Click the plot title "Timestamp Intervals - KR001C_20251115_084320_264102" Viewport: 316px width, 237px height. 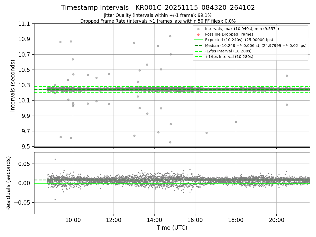click(158, 8)
